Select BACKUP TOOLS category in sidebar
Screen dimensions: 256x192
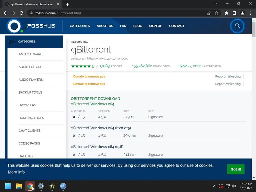(30, 92)
